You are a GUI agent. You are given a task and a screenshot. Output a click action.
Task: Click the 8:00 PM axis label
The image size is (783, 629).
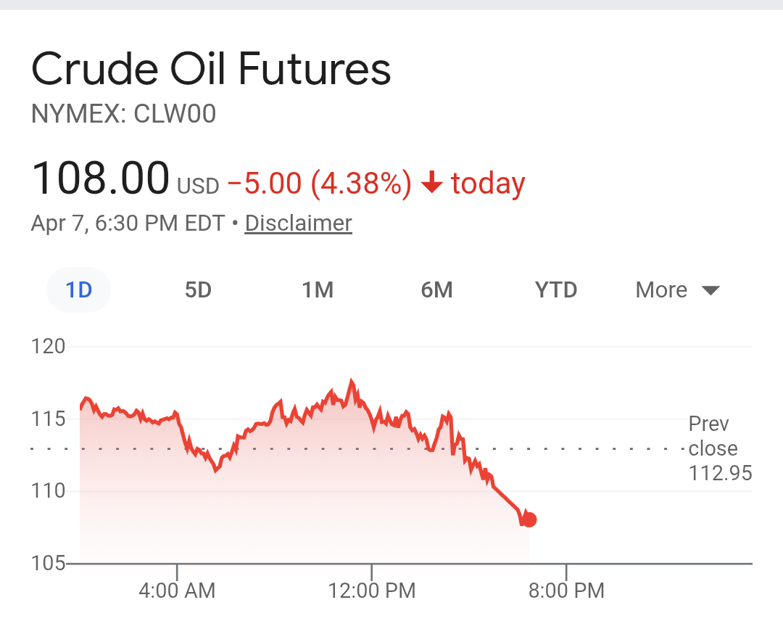[566, 591]
